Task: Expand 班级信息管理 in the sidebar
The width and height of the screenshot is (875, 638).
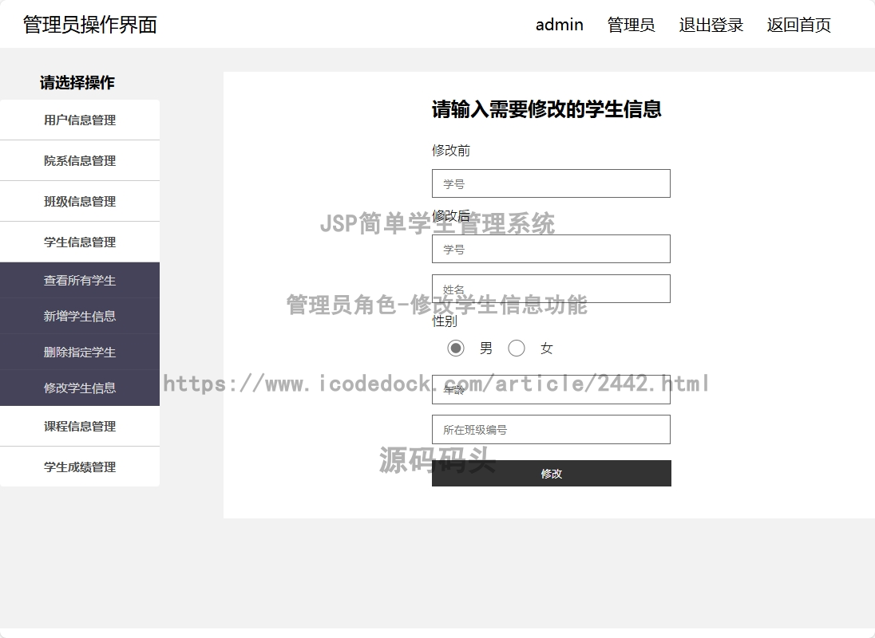Action: tap(80, 201)
